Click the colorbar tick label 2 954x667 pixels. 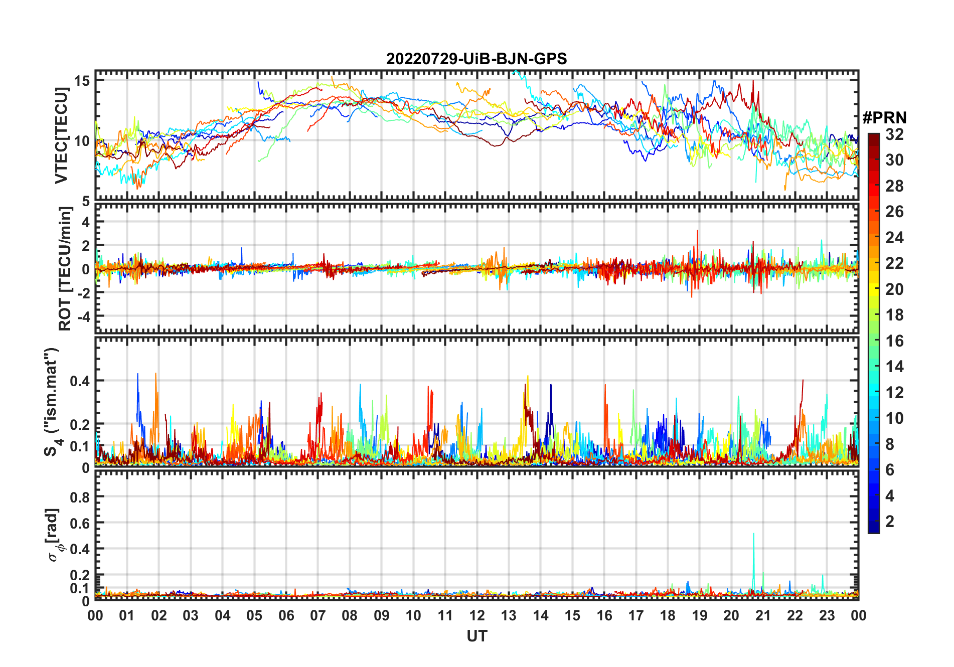[x=890, y=522]
